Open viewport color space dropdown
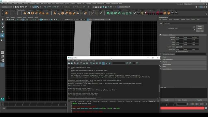 tap(99, 19)
